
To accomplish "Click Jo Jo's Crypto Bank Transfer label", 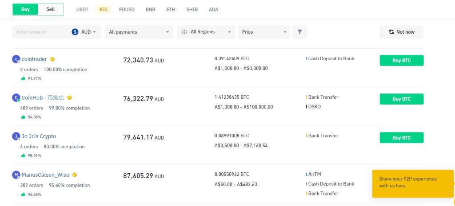I will point(323,136).
